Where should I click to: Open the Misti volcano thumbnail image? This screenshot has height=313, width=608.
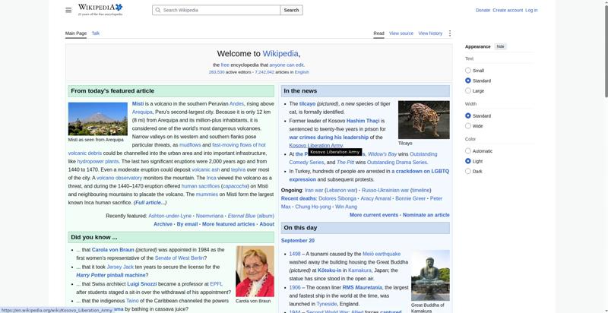(98, 119)
